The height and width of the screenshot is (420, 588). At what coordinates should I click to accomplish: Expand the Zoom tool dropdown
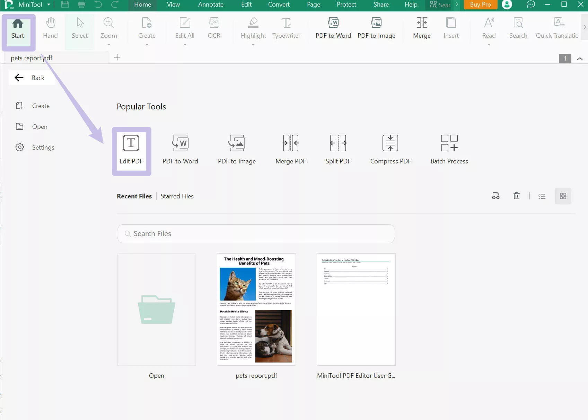pos(108,44)
